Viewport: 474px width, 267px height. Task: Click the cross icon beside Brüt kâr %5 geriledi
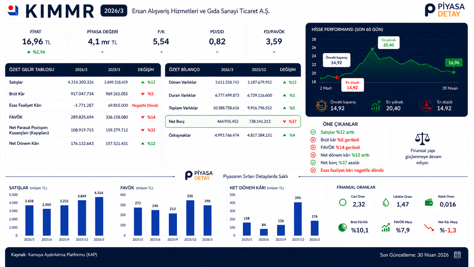(x=313, y=140)
